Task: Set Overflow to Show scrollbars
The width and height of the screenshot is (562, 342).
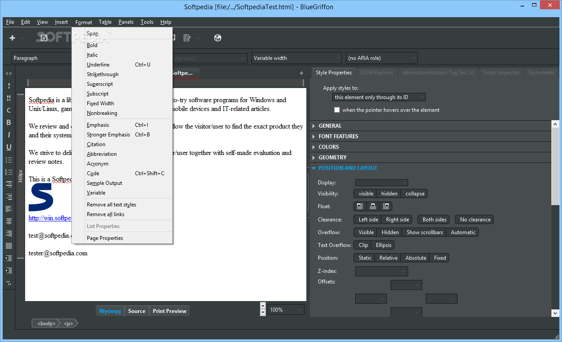Action: (424, 232)
